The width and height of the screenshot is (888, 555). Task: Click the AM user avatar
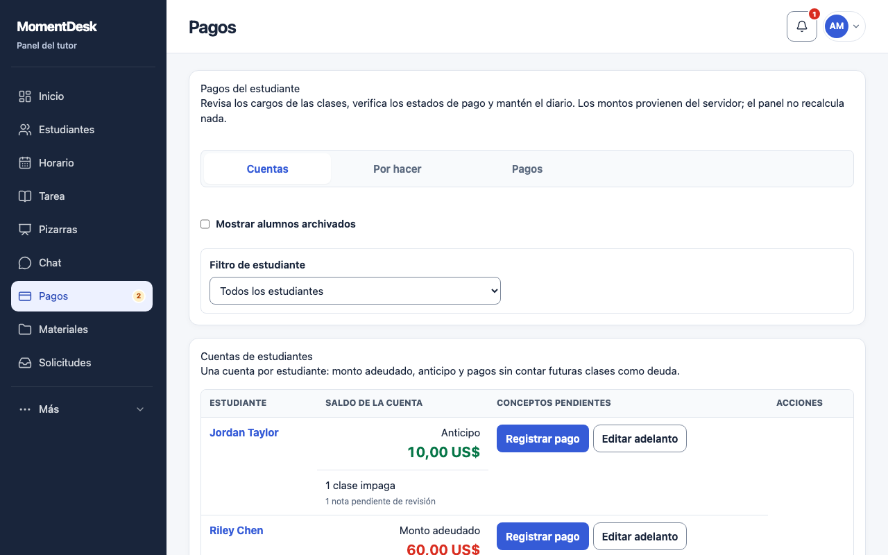837,26
